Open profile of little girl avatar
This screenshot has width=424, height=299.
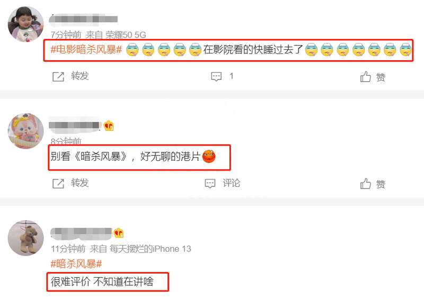coord(25,24)
